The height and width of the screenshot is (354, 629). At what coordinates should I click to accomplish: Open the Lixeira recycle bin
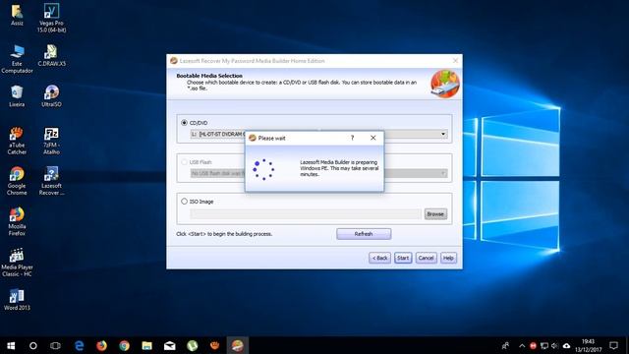[x=17, y=96]
